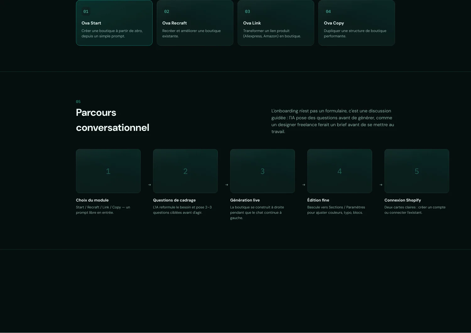The image size is (471, 333).
Task: Click the arrow between step 2 and 3
Action: [x=227, y=185]
